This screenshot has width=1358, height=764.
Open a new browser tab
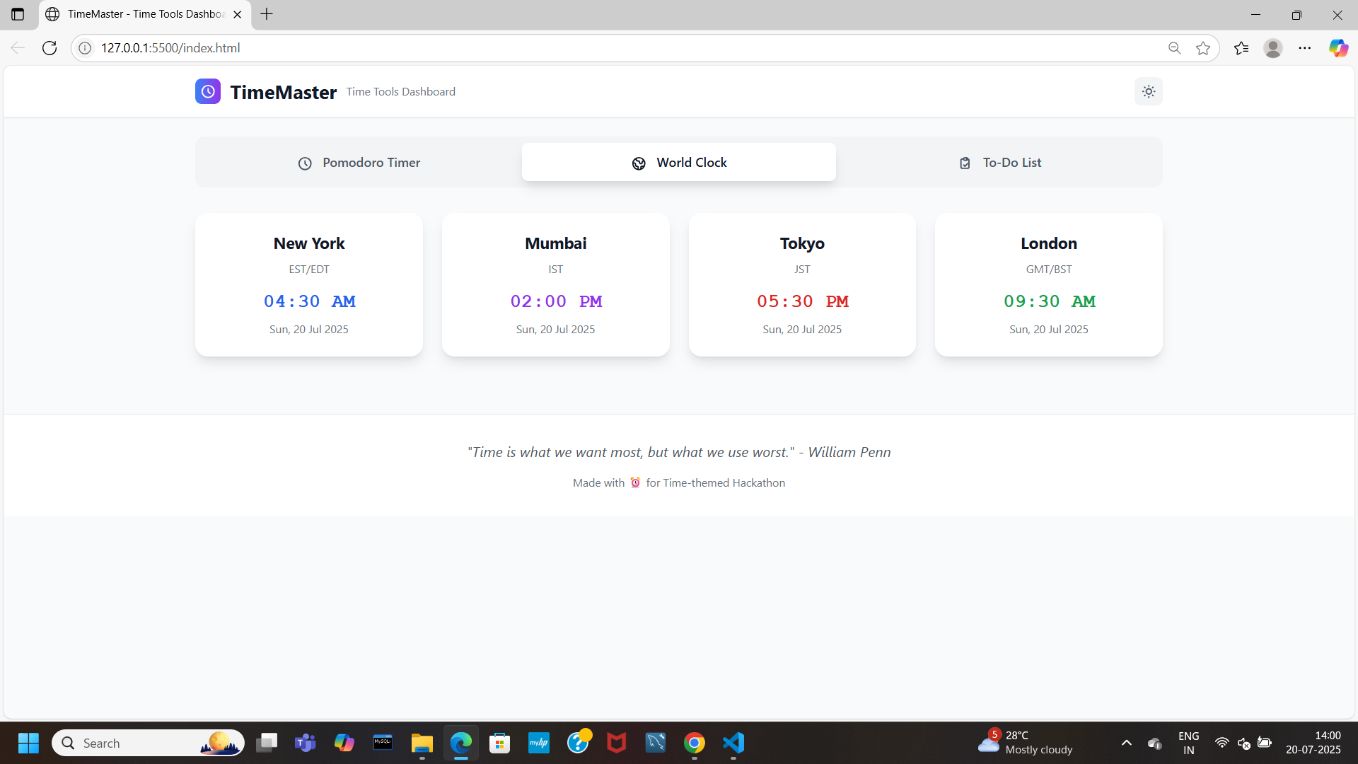pos(267,14)
